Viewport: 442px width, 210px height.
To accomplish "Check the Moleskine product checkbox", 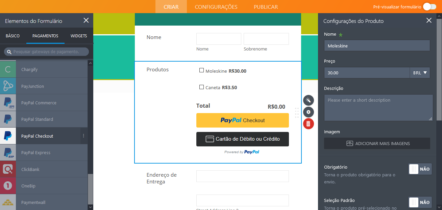I will click(202, 71).
